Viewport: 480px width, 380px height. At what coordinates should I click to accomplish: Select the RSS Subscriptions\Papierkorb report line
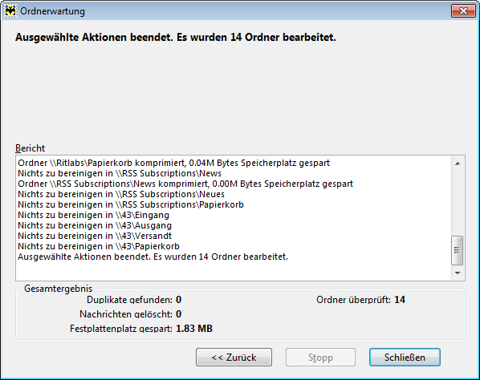coord(131,204)
